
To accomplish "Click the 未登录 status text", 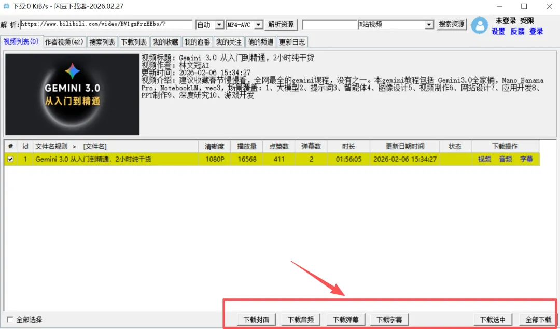I will pos(506,21).
